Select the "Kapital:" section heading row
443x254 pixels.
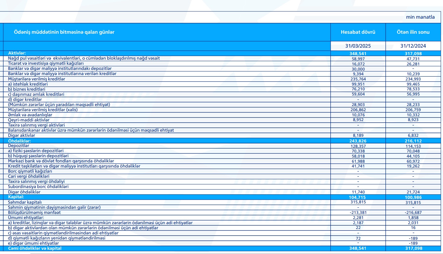(16, 197)
